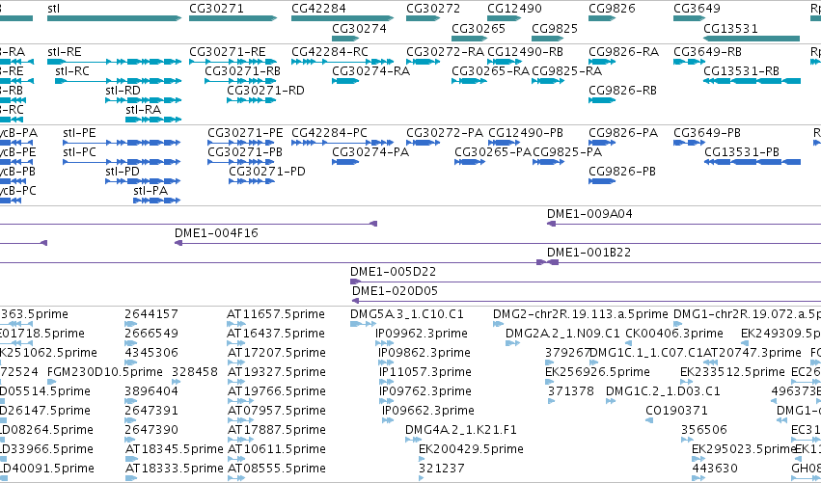Click transcript CG9826-RB

pos(602,100)
